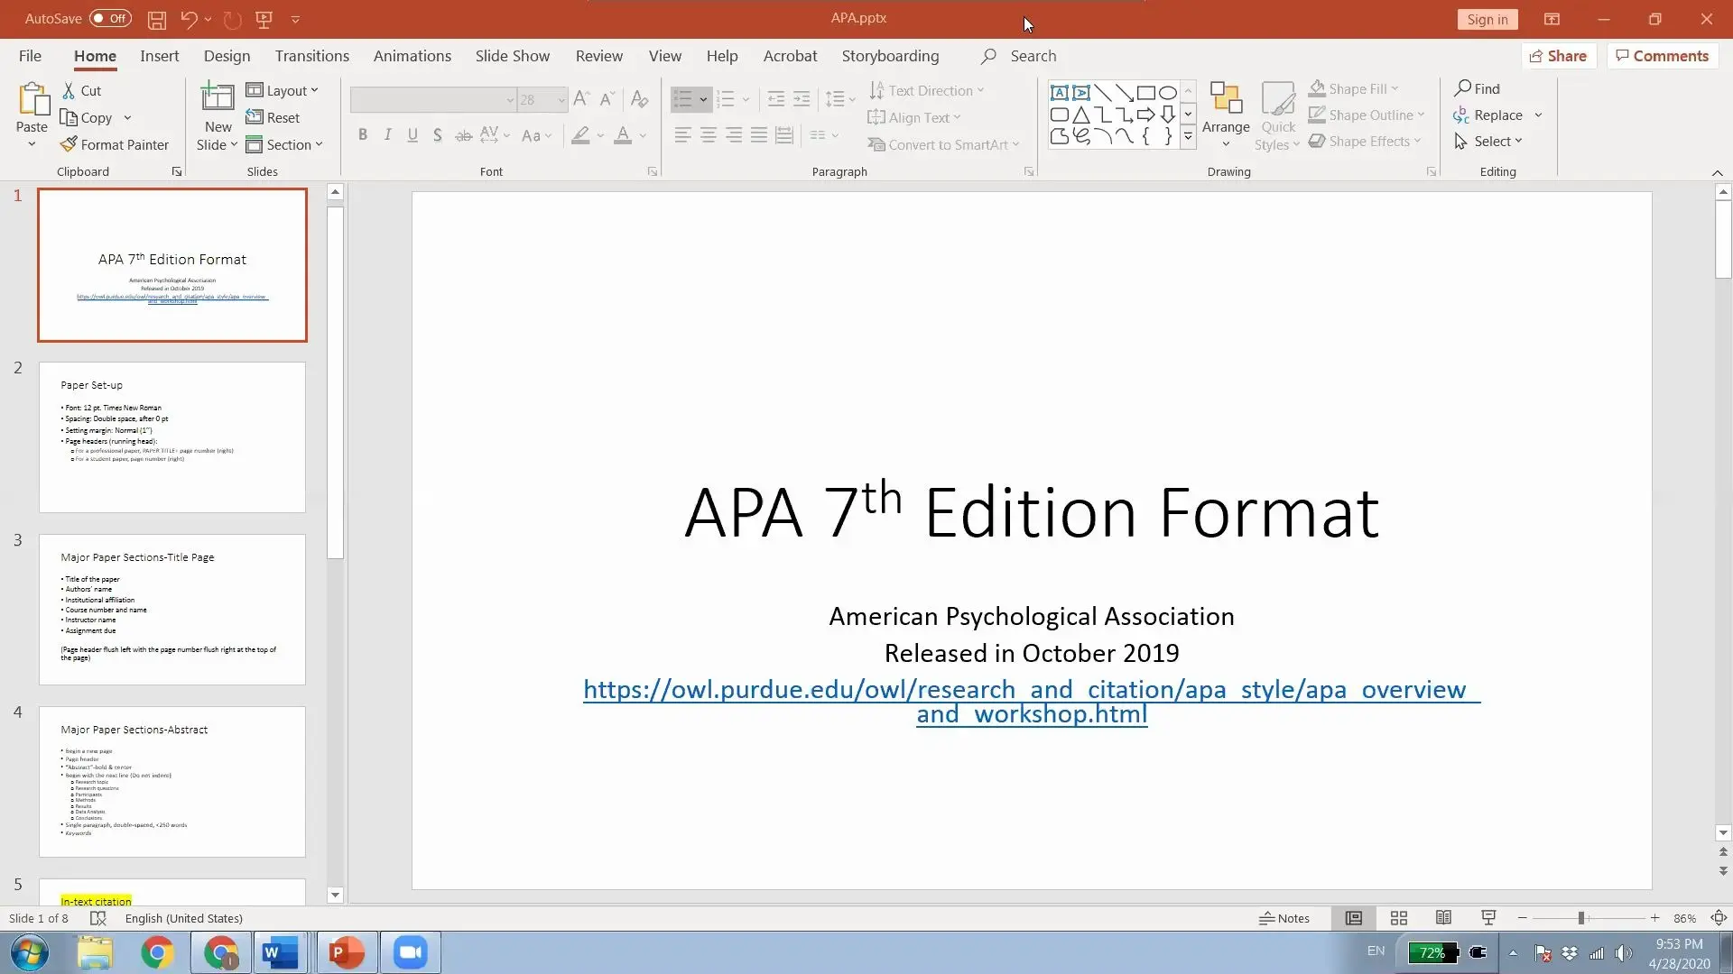Click Decrease Font Size icon
Image resolution: width=1733 pixels, height=974 pixels.
(607, 98)
